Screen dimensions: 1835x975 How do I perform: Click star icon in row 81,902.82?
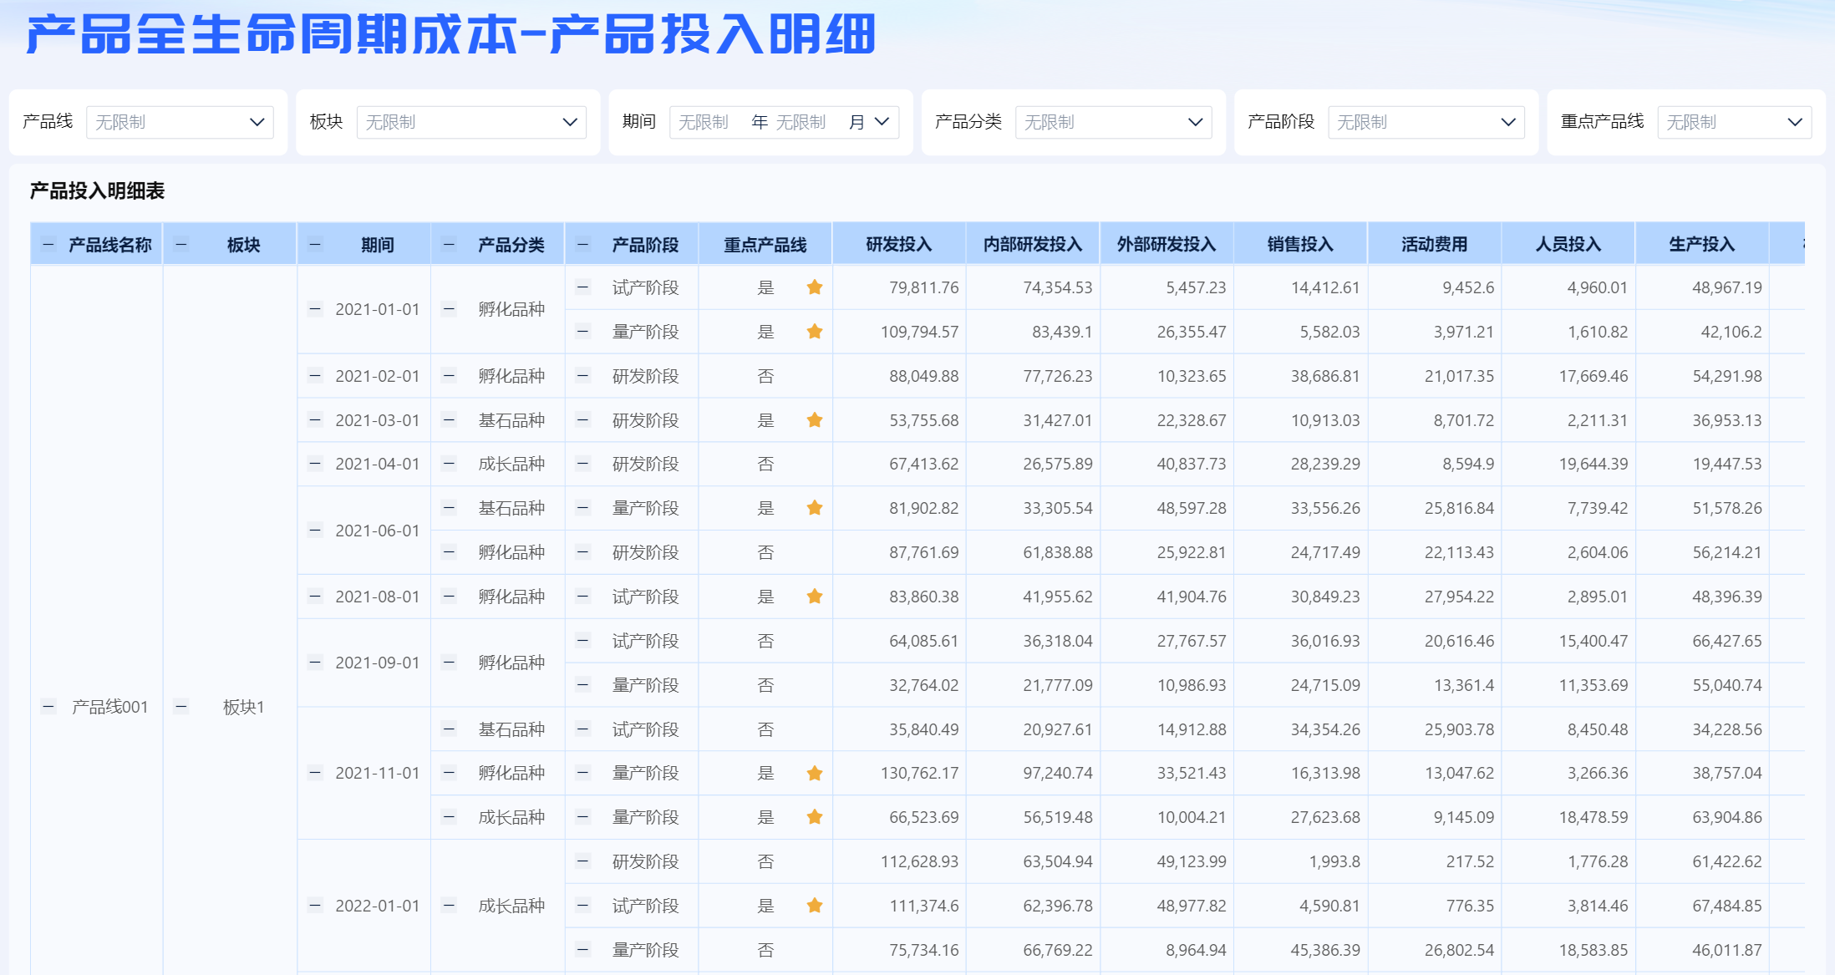coord(815,508)
